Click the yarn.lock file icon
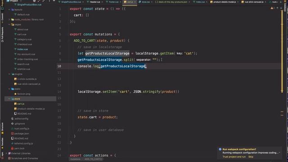The height and width of the screenshot is (162, 288). point(12,148)
